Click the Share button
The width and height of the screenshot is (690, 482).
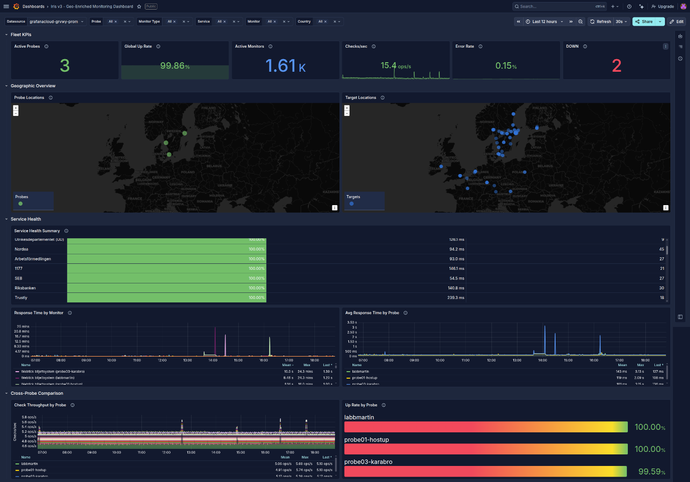(x=644, y=22)
